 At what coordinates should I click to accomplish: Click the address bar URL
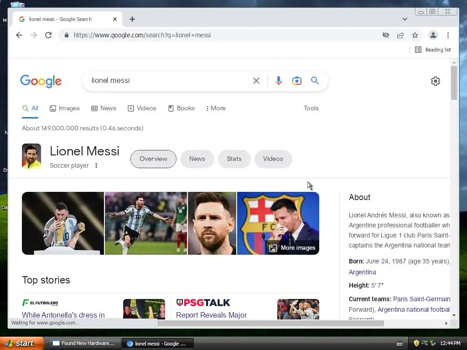pyautogui.click(x=142, y=35)
